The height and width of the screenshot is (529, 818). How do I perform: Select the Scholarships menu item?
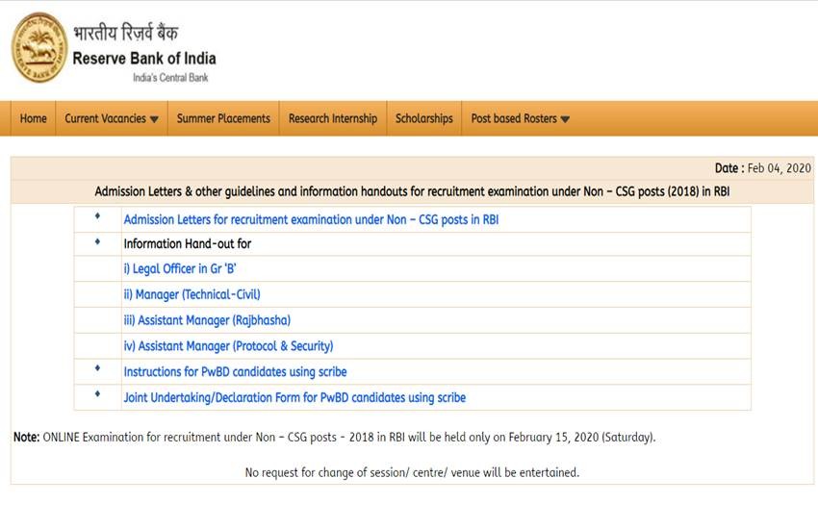[423, 118]
